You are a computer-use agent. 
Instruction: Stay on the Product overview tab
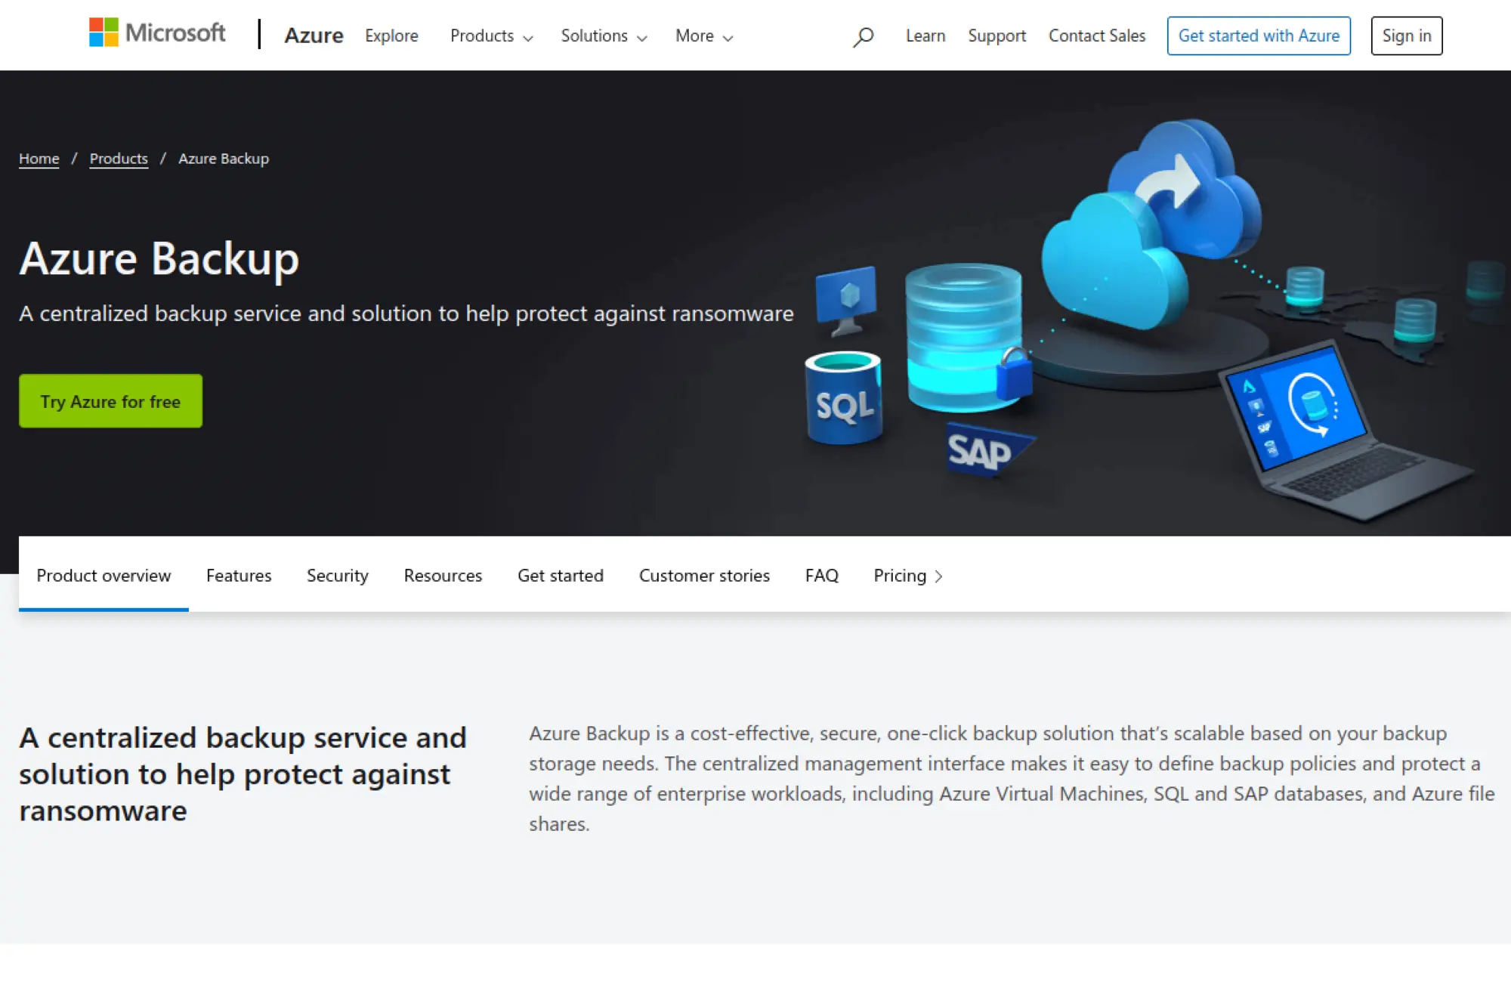[x=104, y=576]
